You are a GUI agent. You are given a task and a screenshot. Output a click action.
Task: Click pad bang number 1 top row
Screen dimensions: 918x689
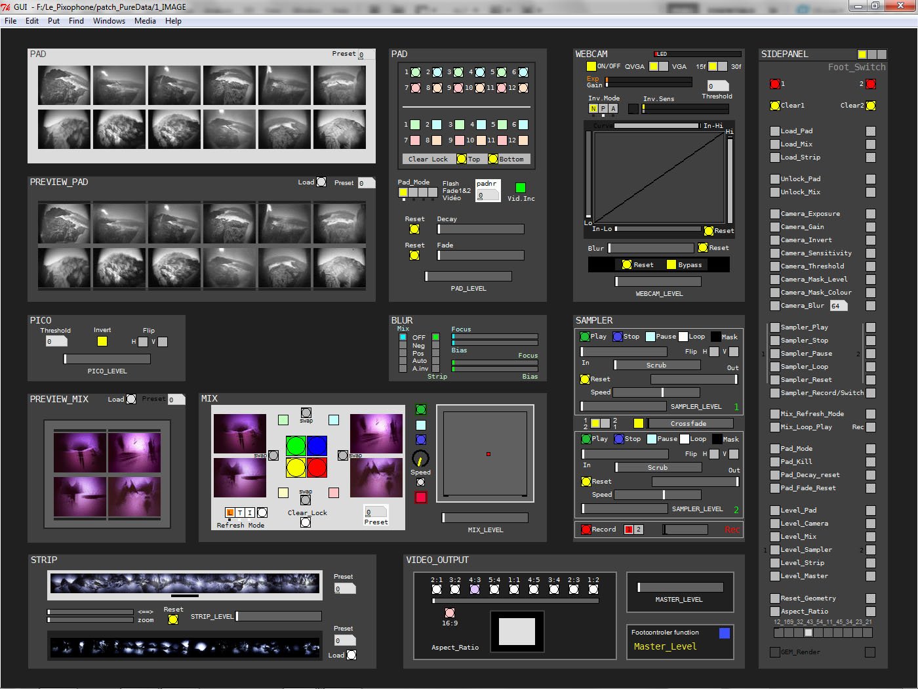click(416, 72)
